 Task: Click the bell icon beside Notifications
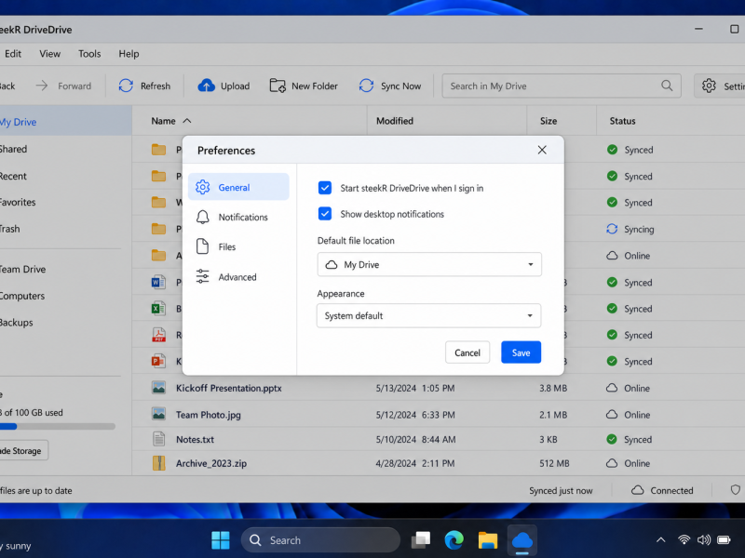(x=203, y=217)
